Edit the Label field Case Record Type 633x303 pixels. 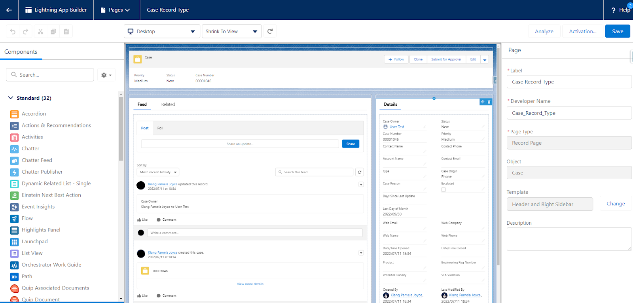tap(569, 82)
